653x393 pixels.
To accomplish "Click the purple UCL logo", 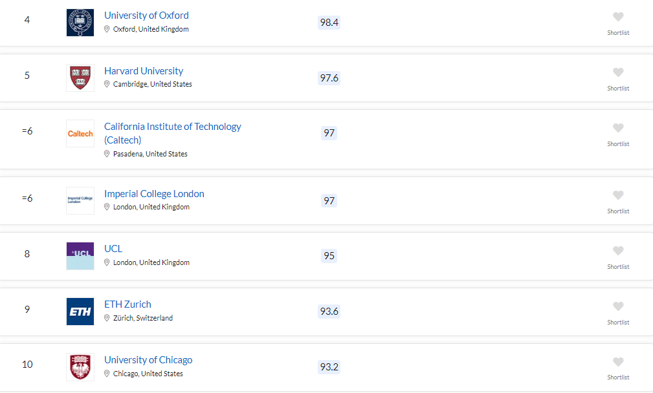I will pos(80,256).
